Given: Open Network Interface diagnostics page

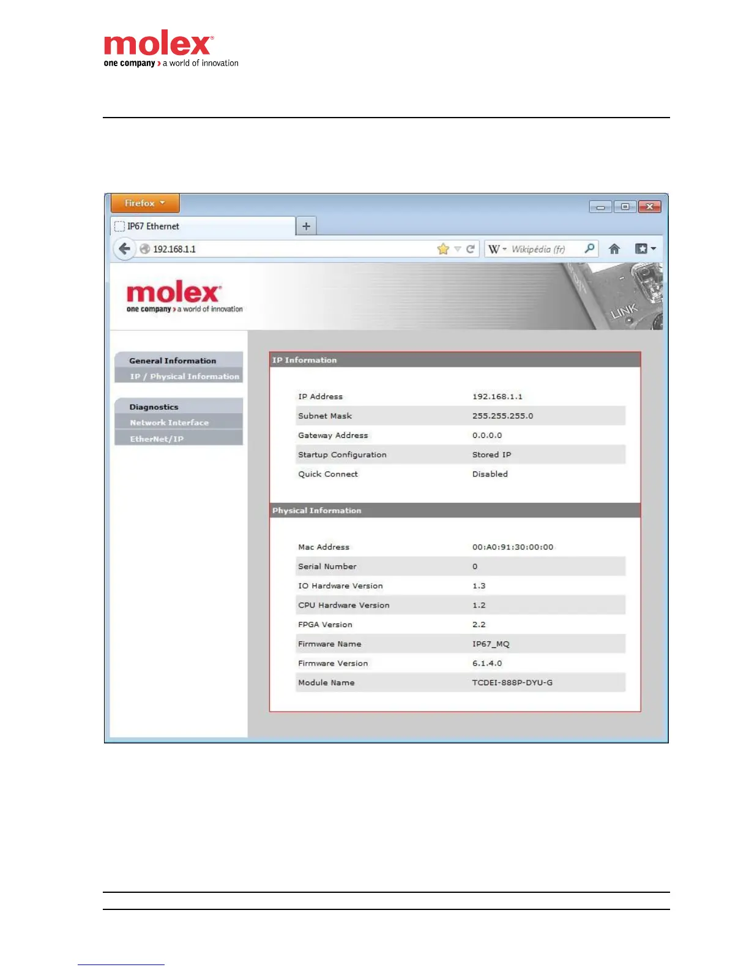Looking at the screenshot, I should coord(179,423).
